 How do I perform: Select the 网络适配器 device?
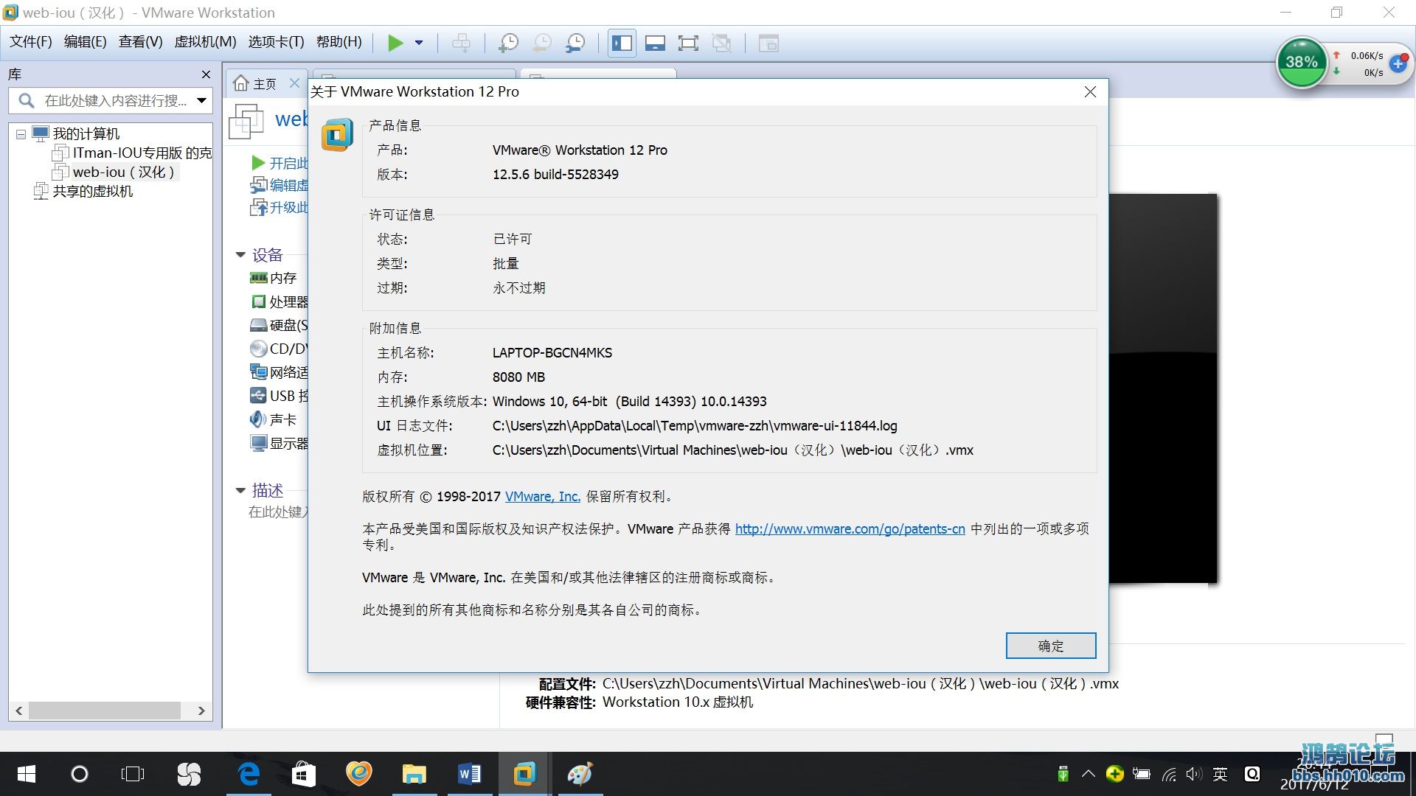point(280,372)
